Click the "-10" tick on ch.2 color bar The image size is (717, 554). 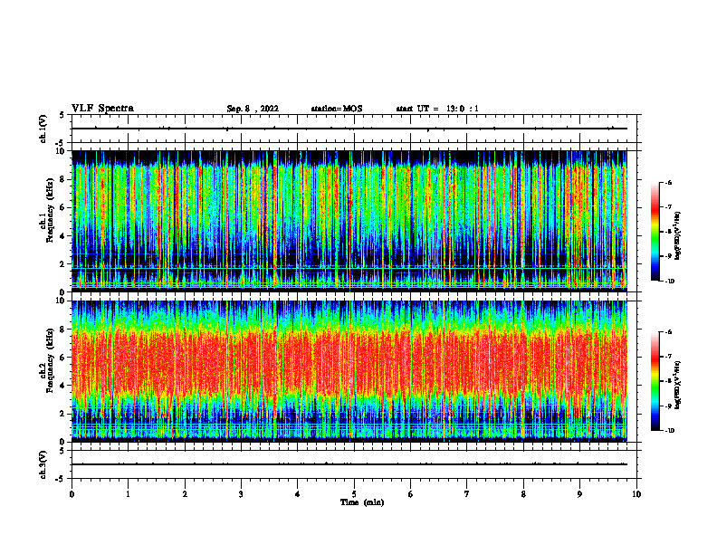click(x=669, y=431)
